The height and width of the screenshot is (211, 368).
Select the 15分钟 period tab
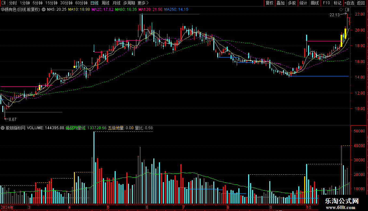click(x=51, y=3)
